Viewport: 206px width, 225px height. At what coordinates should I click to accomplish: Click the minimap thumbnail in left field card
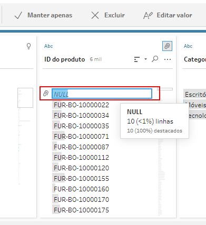25,98
